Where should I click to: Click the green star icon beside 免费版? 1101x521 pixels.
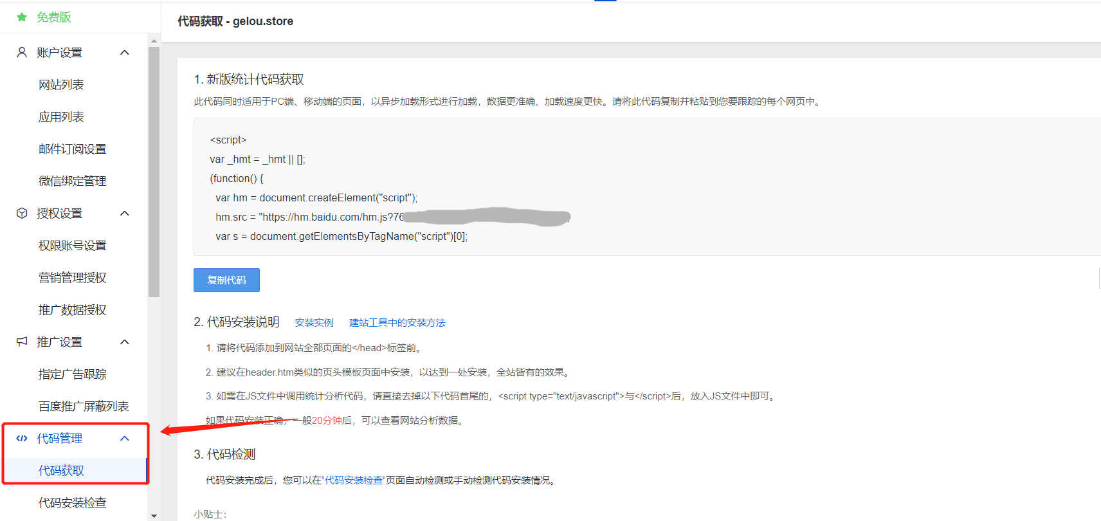22,17
